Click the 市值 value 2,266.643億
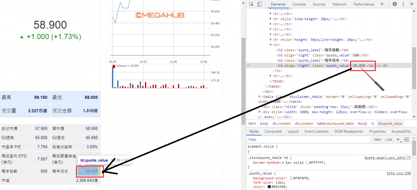 [x=87, y=181]
